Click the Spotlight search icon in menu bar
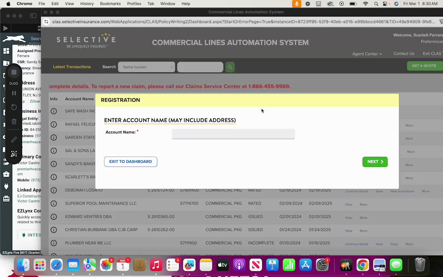Screen dimensions: 443x277 click(x=376, y=4)
